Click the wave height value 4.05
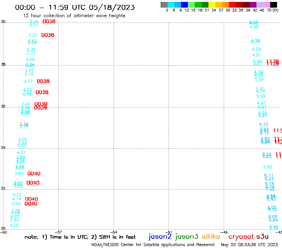 [x=30, y=60]
